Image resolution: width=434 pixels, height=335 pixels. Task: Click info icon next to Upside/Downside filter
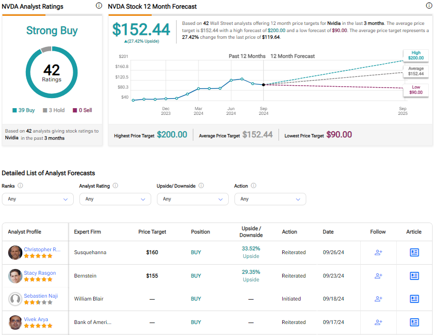201,186
